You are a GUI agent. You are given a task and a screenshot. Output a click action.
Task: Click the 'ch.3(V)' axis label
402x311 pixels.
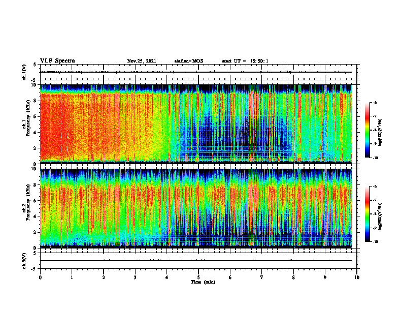24,261
